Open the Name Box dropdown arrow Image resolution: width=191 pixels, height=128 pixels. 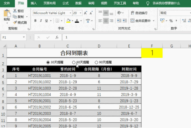24,37
